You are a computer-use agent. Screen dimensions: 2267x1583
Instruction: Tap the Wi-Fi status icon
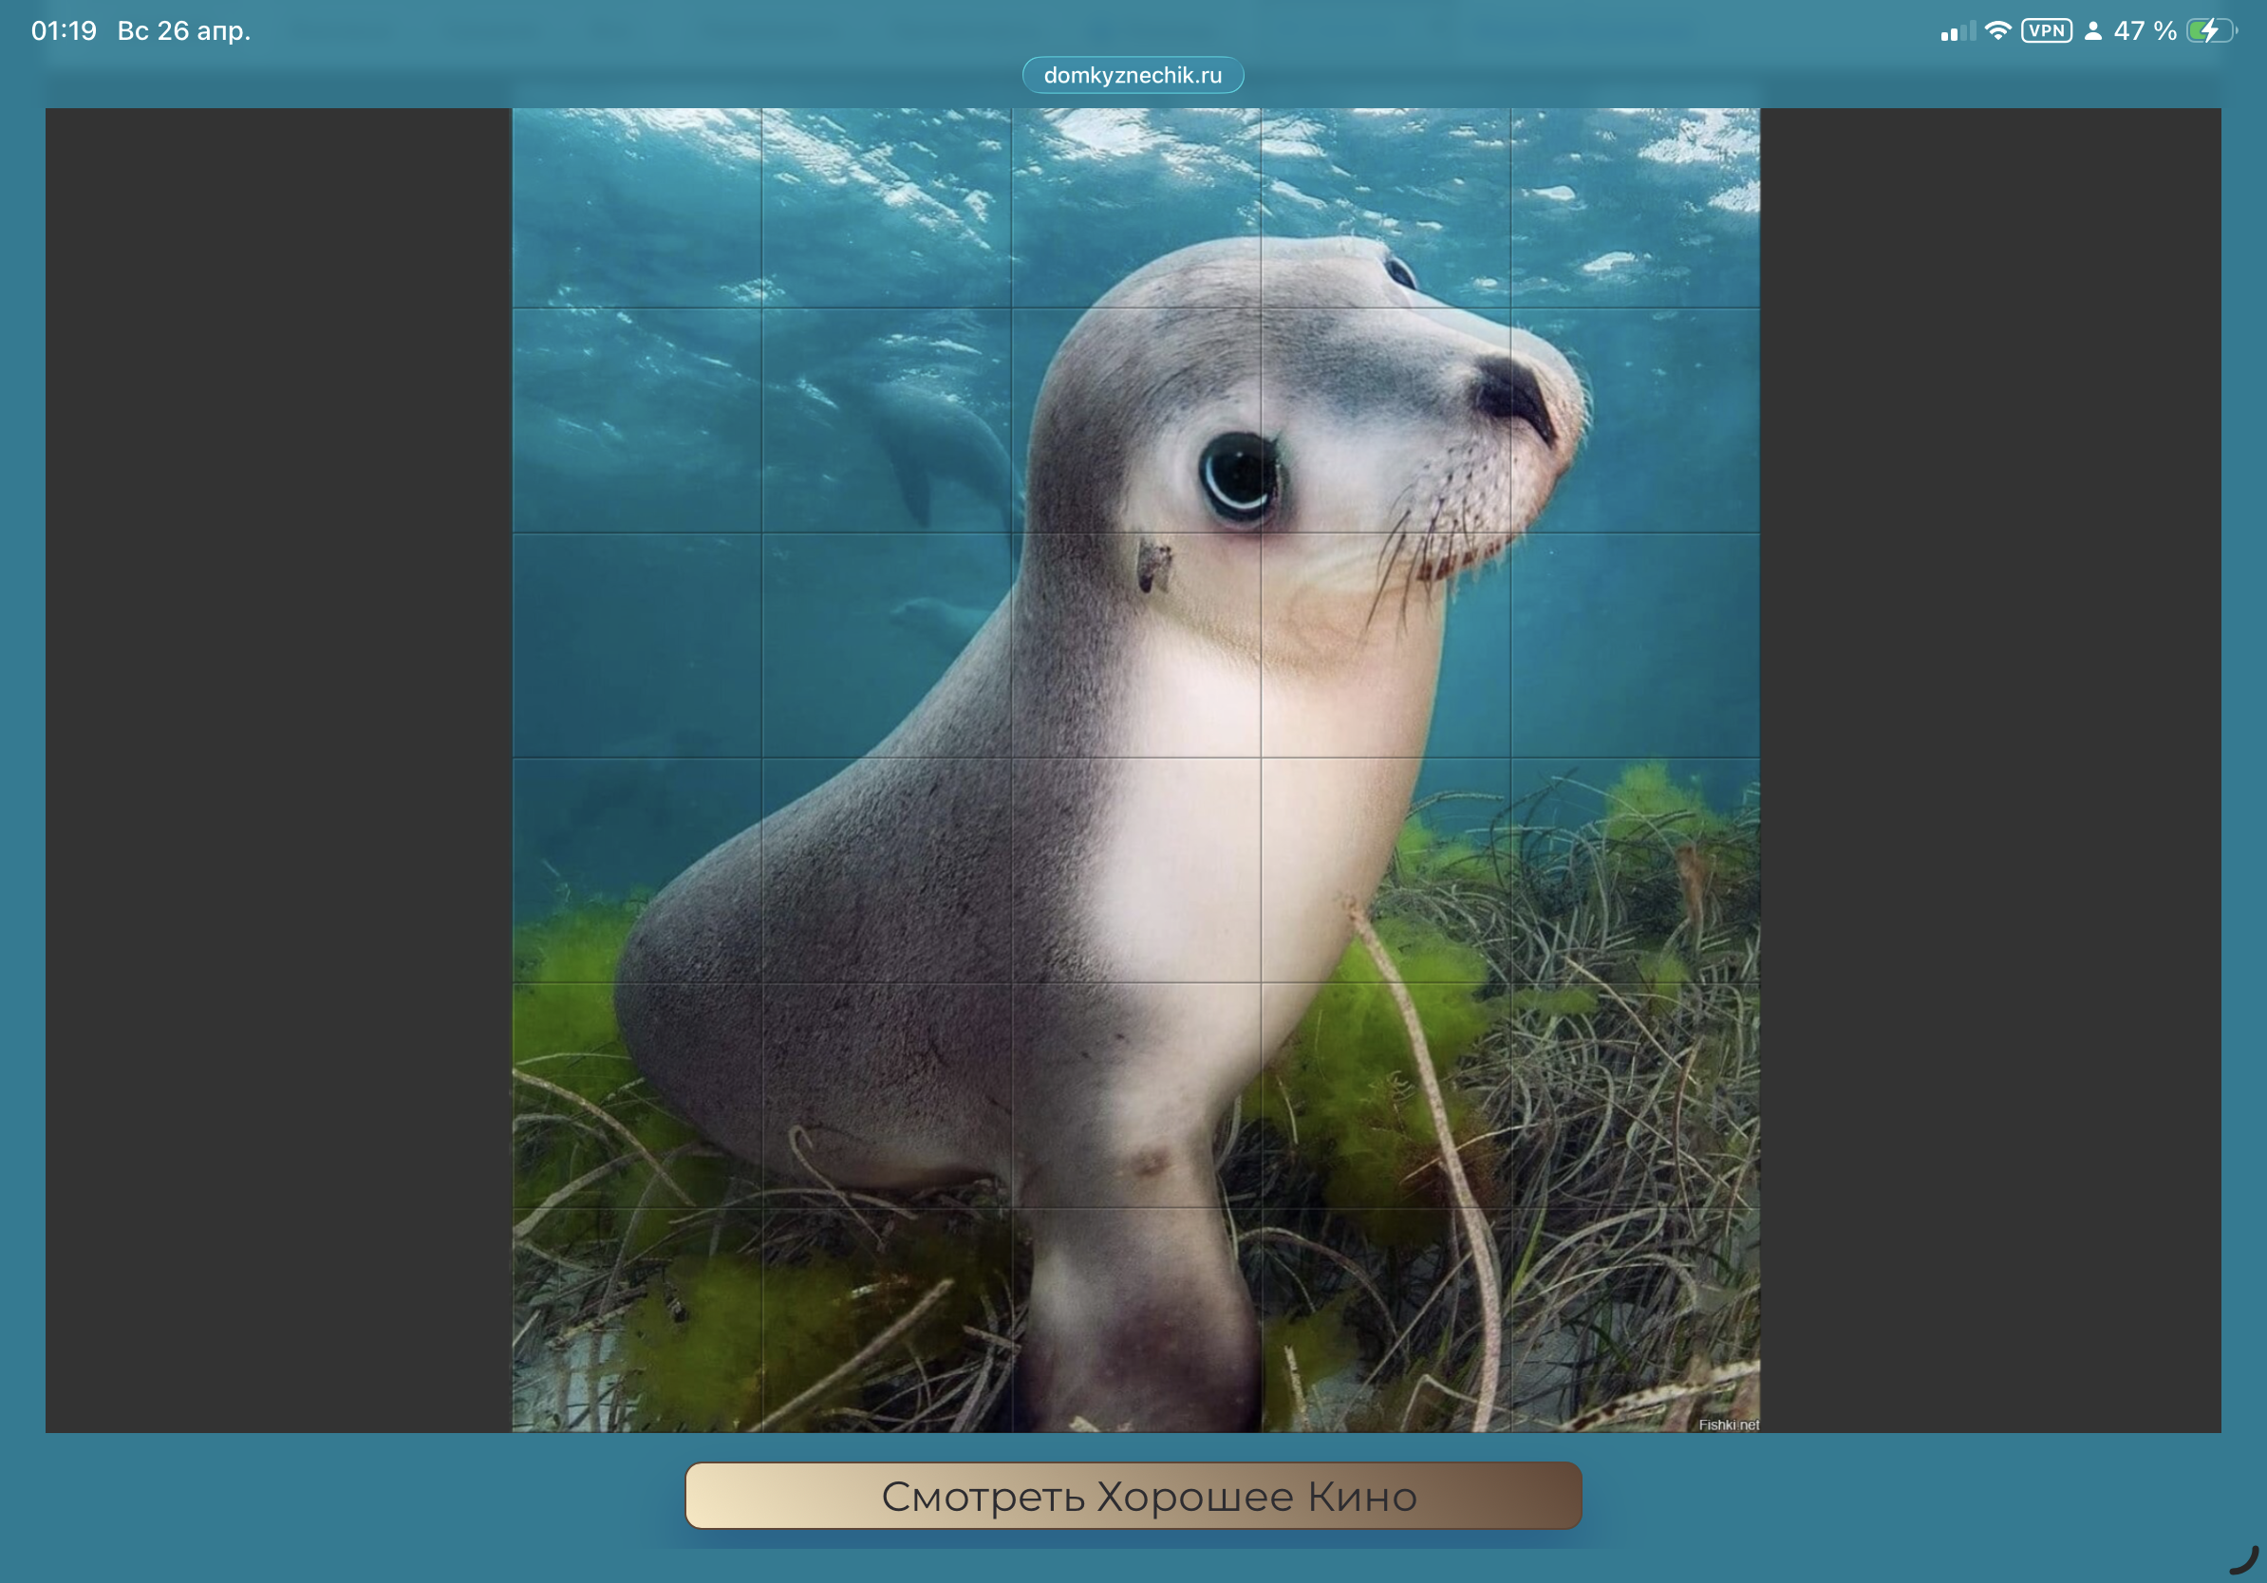[x=1996, y=30]
